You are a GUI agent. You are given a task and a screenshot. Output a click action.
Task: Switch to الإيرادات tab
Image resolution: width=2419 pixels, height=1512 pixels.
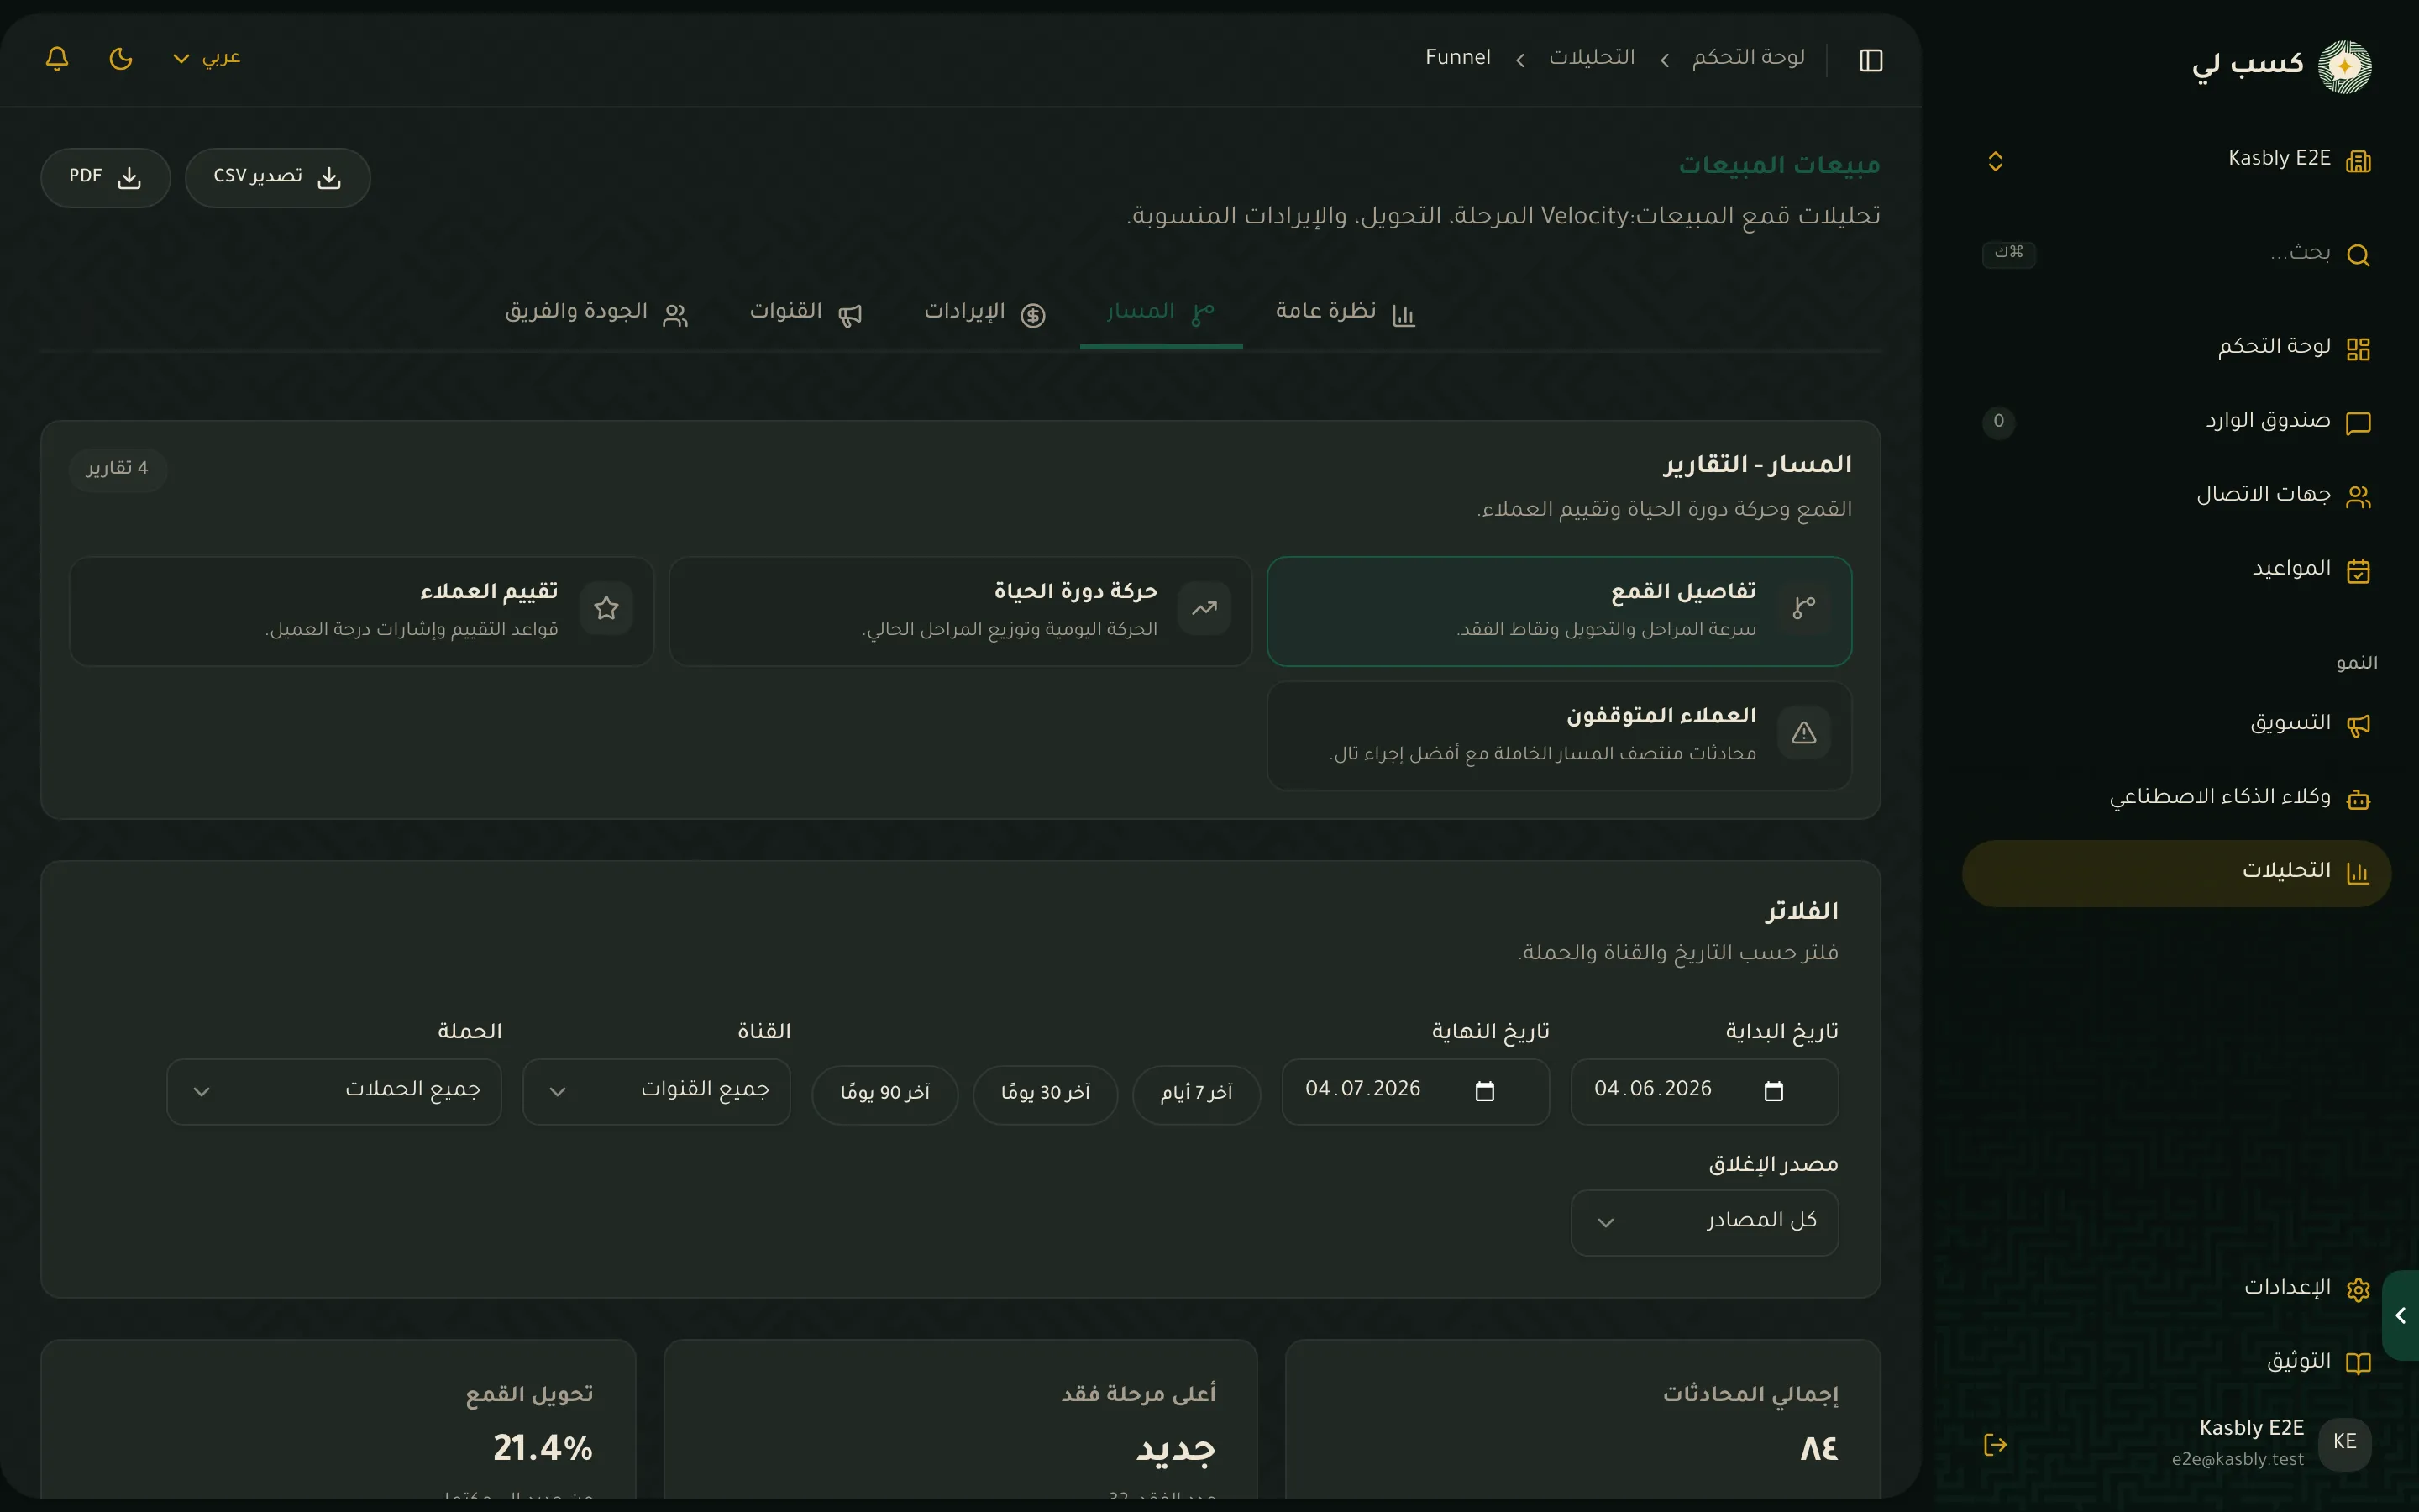(x=984, y=313)
